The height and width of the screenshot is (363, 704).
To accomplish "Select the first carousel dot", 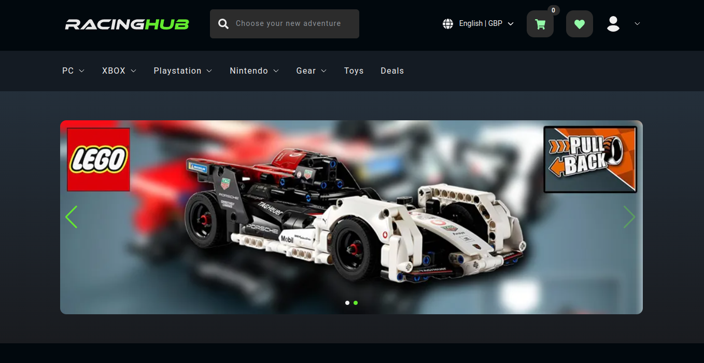I will [x=347, y=303].
